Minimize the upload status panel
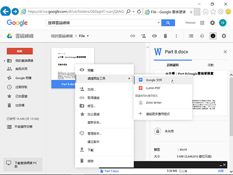Viewport: 233px width, 175px height. point(220,165)
